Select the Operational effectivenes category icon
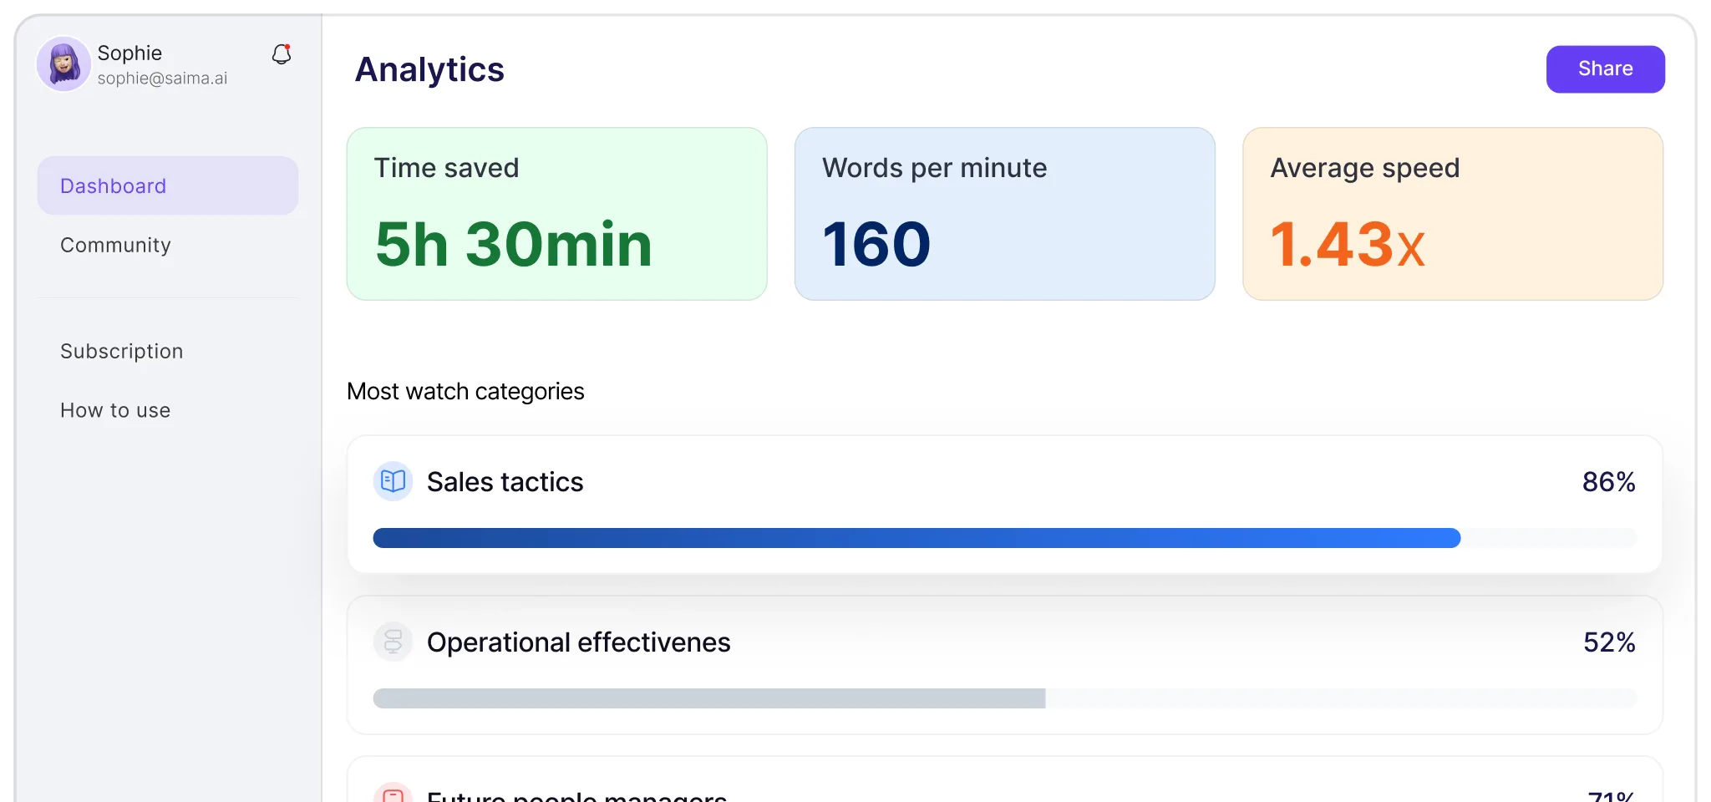 pyautogui.click(x=393, y=642)
